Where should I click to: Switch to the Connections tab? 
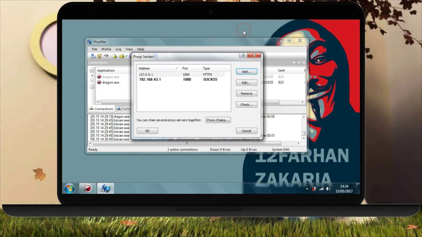[101, 109]
